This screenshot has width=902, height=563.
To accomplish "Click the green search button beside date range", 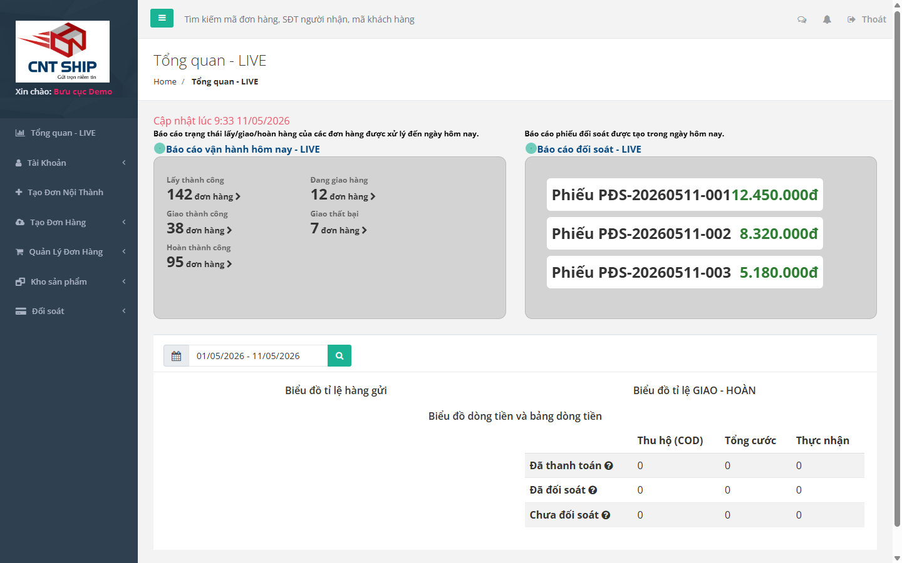I will [340, 356].
